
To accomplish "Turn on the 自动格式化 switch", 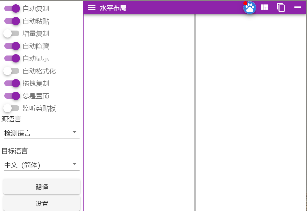I will (x=11, y=71).
